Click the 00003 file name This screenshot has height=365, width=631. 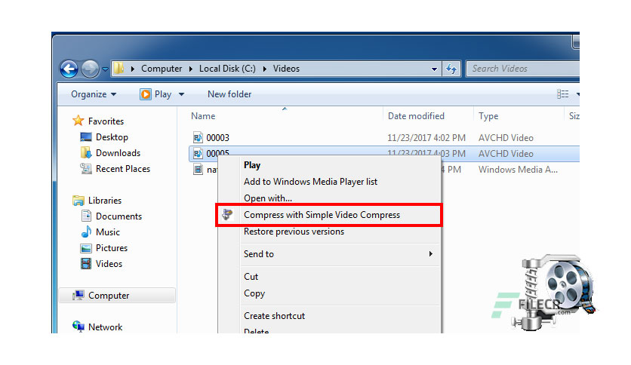(x=217, y=138)
